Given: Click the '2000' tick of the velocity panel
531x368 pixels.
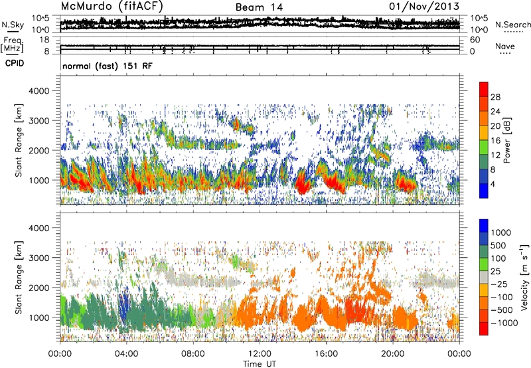Looking at the screenshot, I should [40, 288].
